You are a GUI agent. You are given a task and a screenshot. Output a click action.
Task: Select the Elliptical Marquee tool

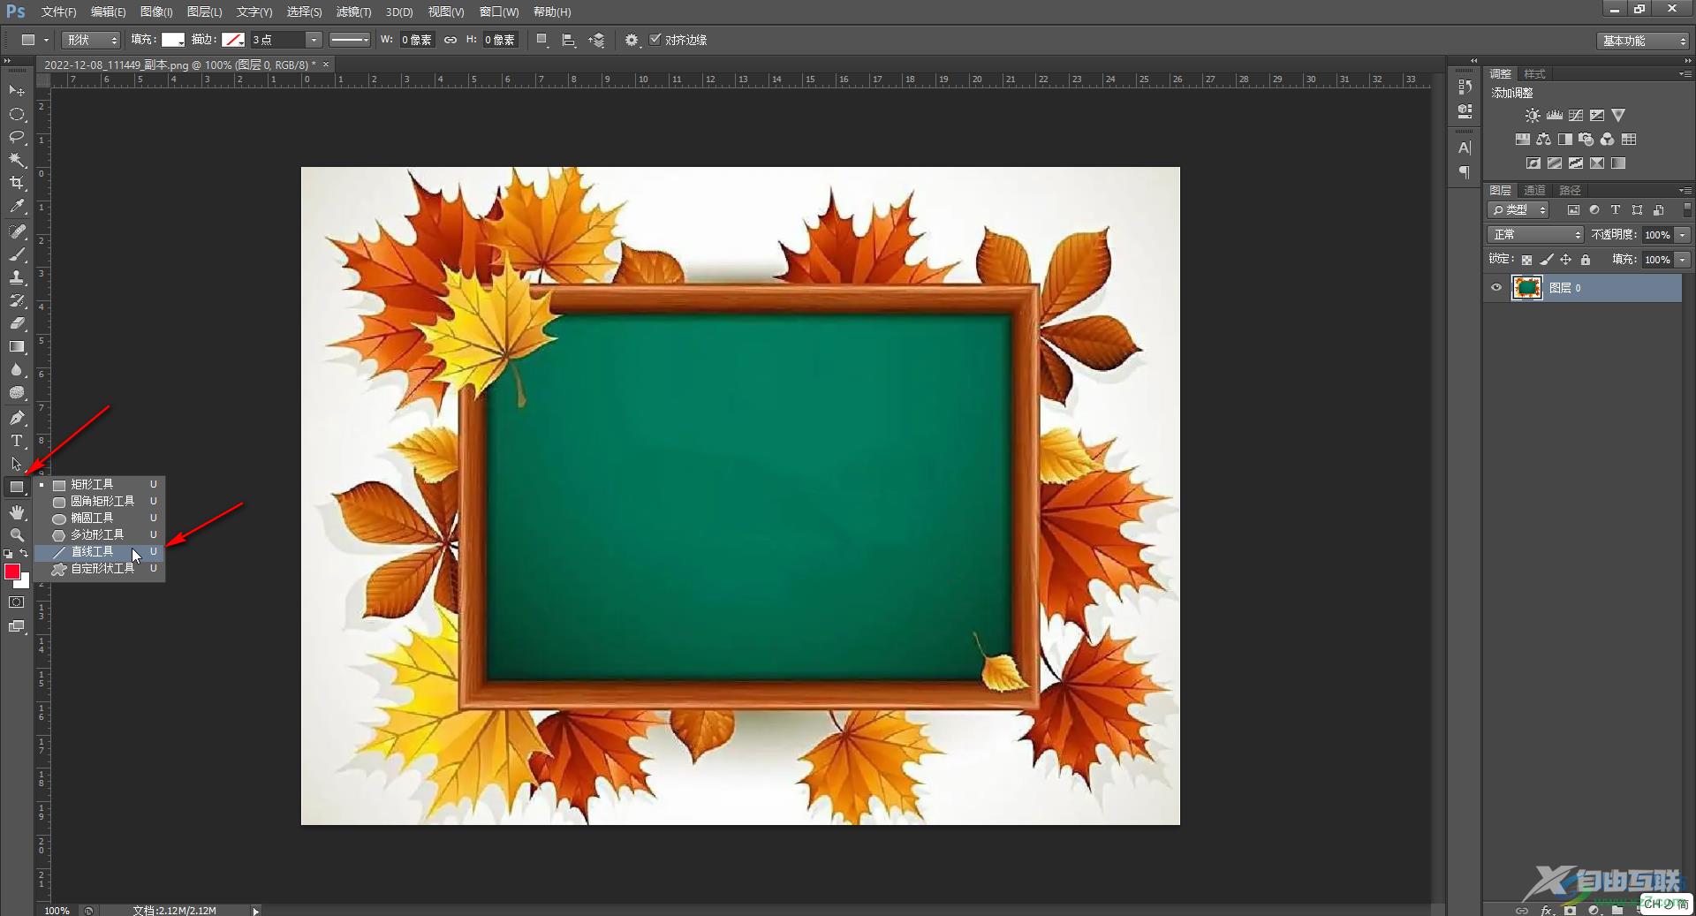point(17,114)
